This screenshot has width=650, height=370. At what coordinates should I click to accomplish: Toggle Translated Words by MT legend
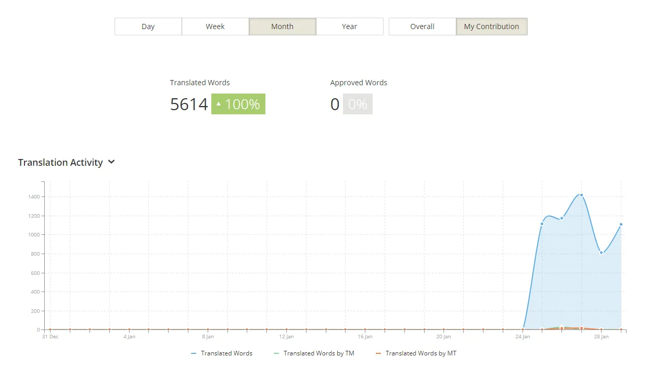(420, 353)
